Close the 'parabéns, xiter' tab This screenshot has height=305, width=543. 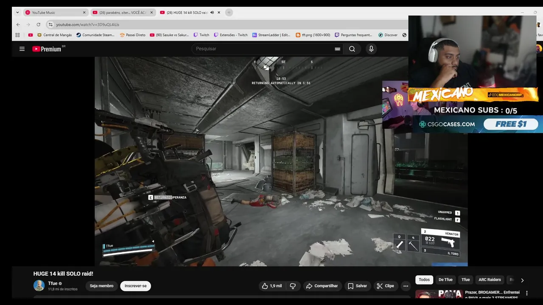(151, 13)
